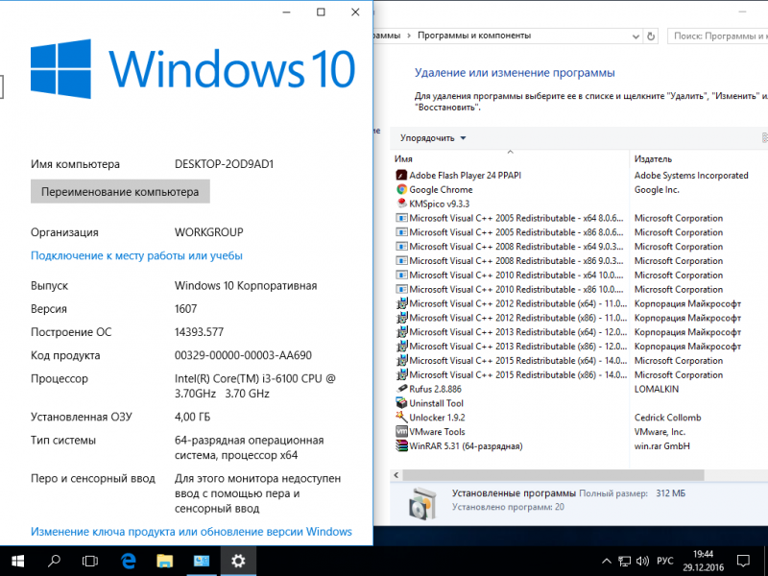The image size is (768, 576).
Task: Expand the address bar history dropdown
Action: pos(636,36)
